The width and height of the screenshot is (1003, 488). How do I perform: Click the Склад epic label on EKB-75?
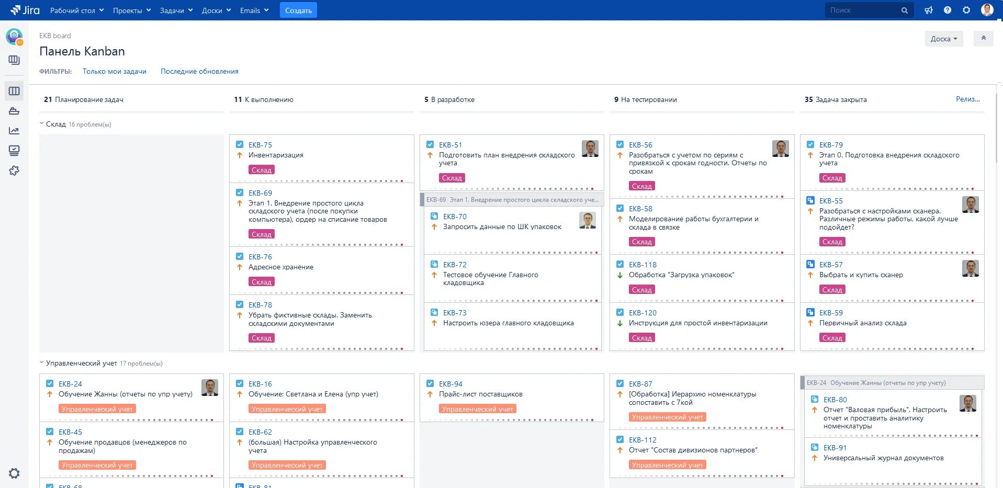[x=262, y=170]
